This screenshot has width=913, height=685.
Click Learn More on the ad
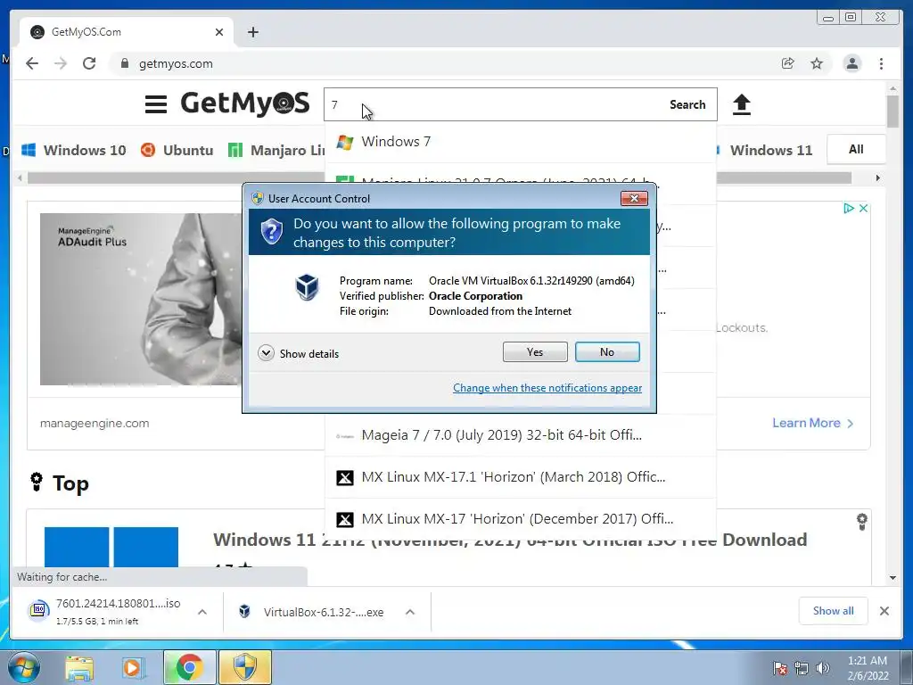[813, 423]
